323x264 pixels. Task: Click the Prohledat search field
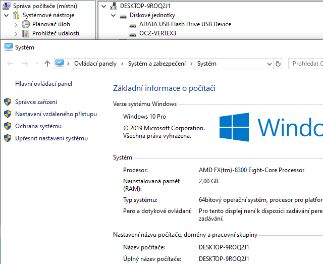coord(306,64)
